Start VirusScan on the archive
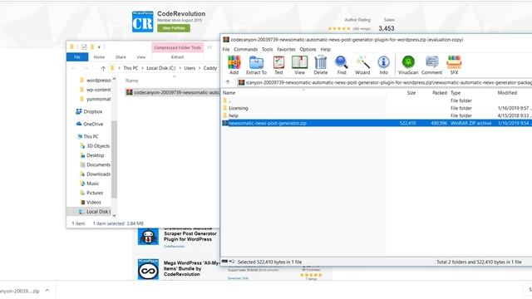 [x=408, y=65]
